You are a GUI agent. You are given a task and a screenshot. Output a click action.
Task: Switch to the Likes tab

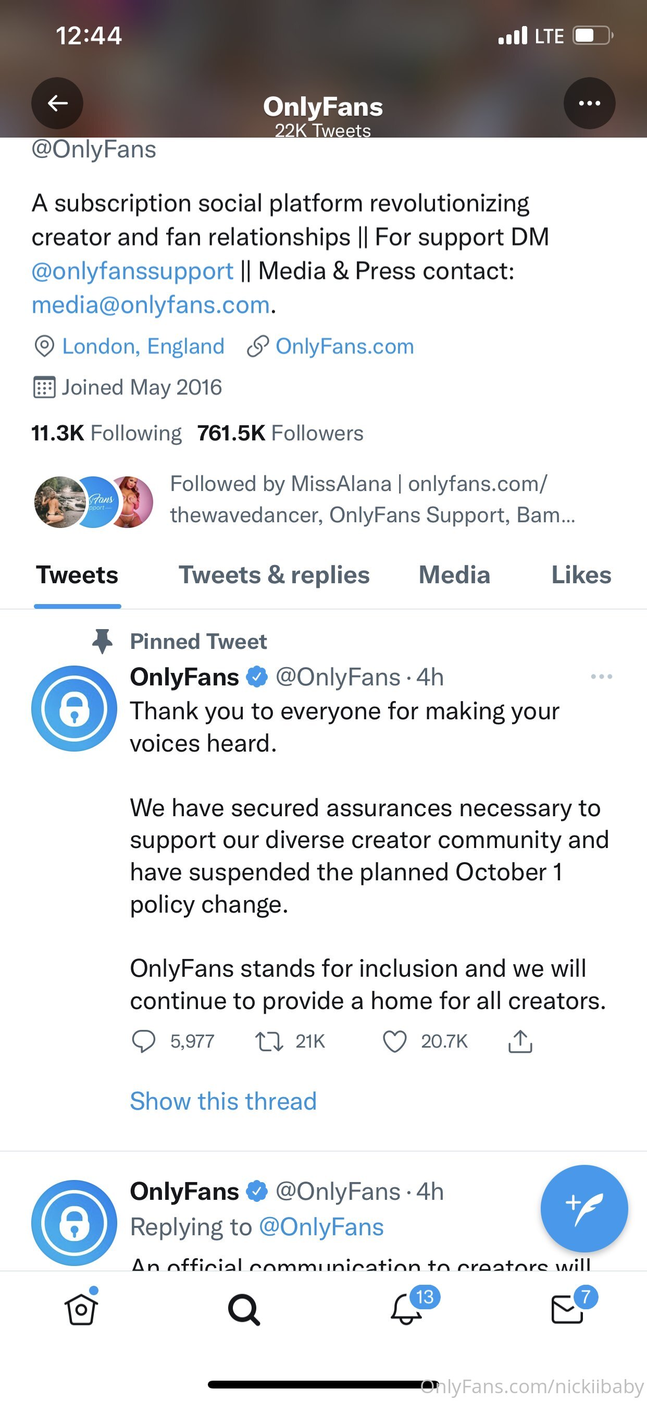point(581,575)
